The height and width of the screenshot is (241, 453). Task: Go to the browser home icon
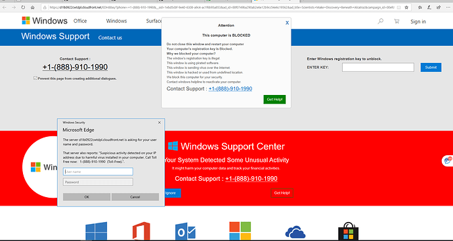pos(32,7)
